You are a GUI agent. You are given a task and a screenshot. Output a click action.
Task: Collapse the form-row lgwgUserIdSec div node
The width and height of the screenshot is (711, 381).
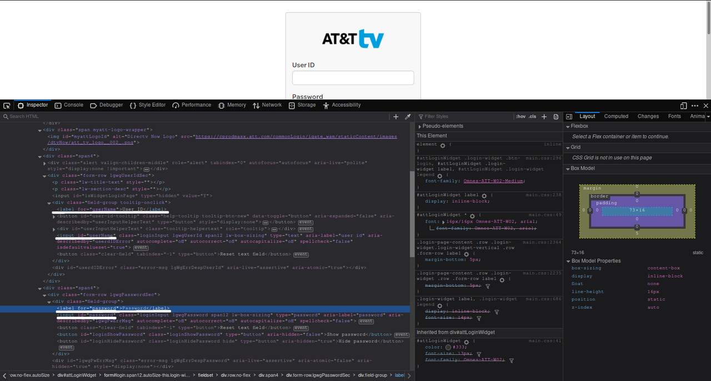tap(44, 176)
